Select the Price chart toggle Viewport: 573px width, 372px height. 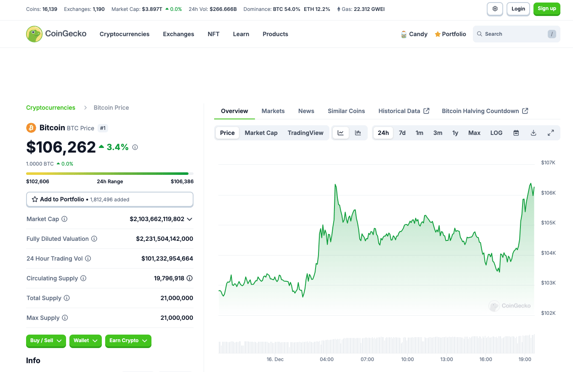(227, 133)
